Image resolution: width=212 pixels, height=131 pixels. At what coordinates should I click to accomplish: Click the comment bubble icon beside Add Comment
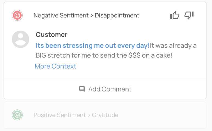click(x=82, y=89)
